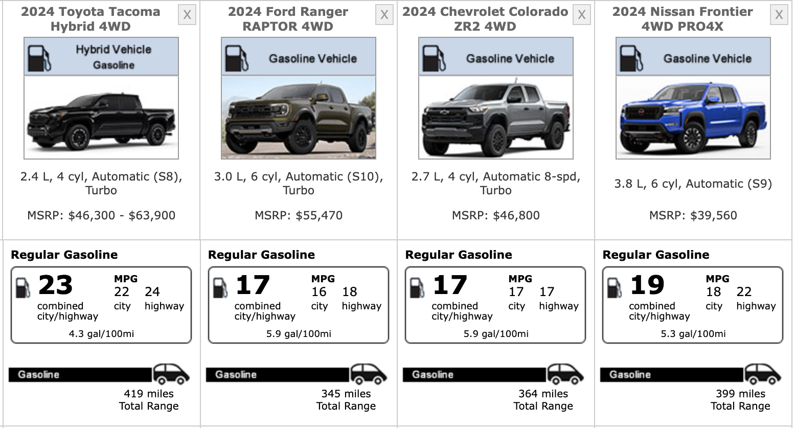This screenshot has width=795, height=428.
Task: Click the fuel pump icon in Frontier banner
Action: point(631,58)
